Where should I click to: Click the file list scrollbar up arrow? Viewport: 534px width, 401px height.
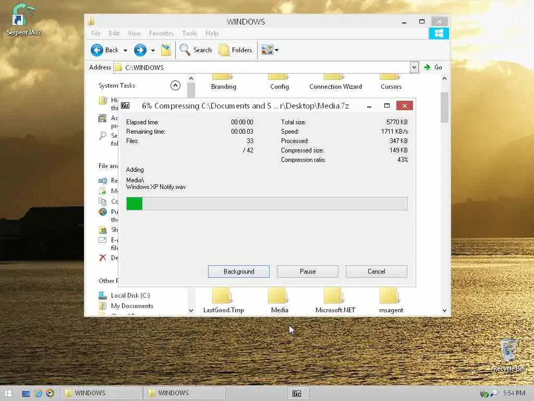pos(444,78)
